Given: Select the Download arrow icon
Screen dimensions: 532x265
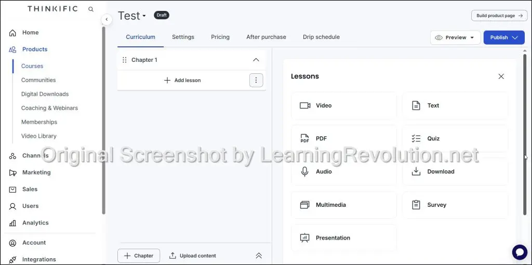Looking at the screenshot, I should (416, 171).
